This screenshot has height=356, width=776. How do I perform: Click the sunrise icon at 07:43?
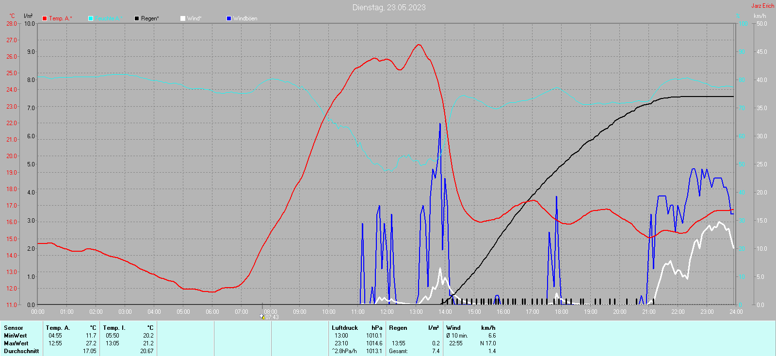pos(262,317)
